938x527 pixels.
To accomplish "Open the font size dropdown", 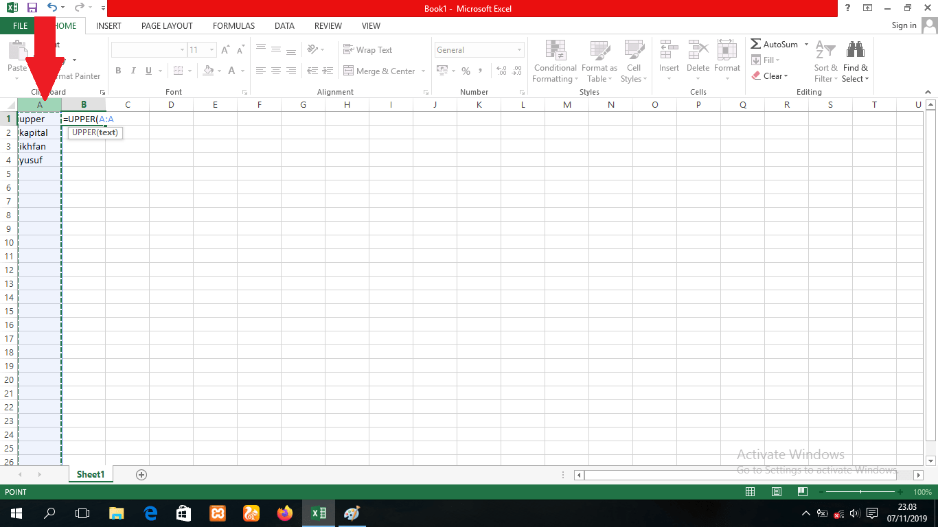I will click(x=212, y=50).
